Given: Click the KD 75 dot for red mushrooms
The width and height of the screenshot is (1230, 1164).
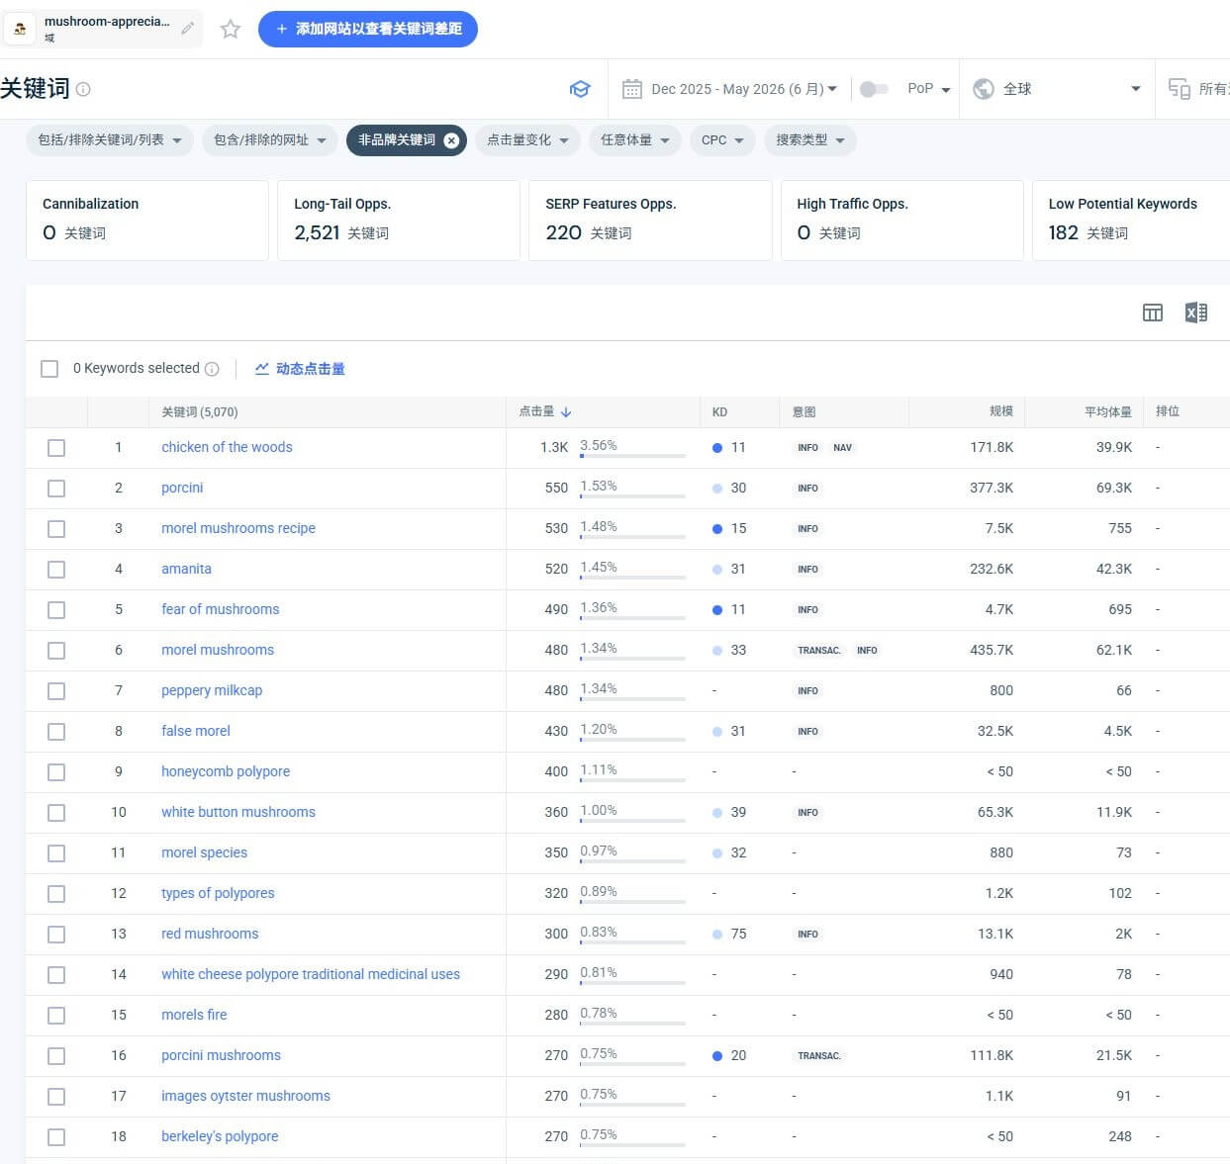Looking at the screenshot, I should pyautogui.click(x=717, y=935).
